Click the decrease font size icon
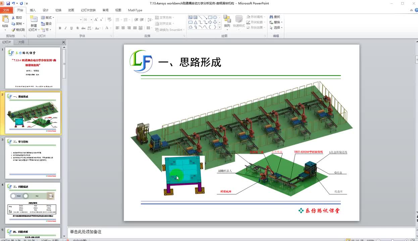Viewport: 418px width, 241px height. pos(101,20)
